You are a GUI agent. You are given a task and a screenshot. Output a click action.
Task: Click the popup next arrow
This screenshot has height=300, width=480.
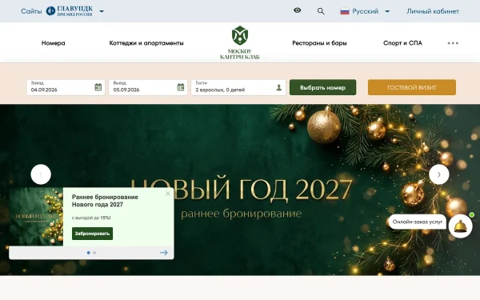tap(164, 253)
